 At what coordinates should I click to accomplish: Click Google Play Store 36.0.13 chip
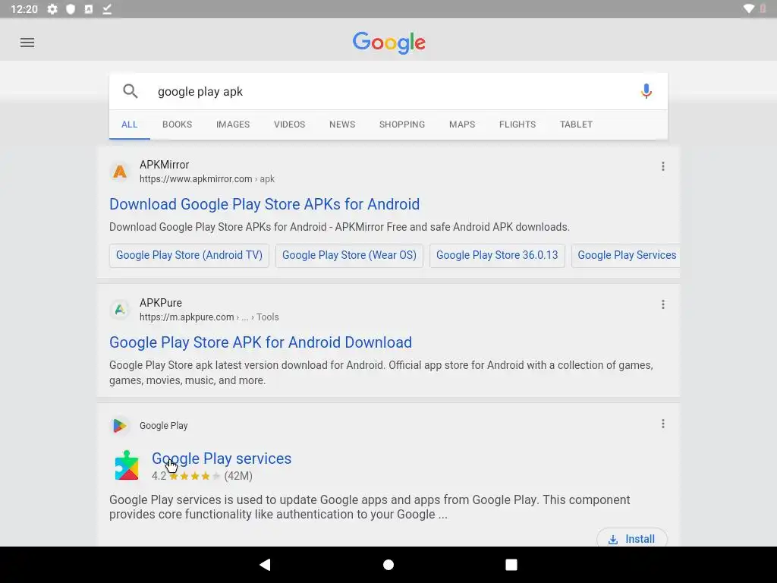coord(497,255)
